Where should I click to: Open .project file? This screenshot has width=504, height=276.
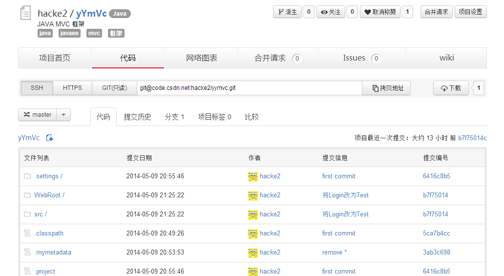pos(44,272)
